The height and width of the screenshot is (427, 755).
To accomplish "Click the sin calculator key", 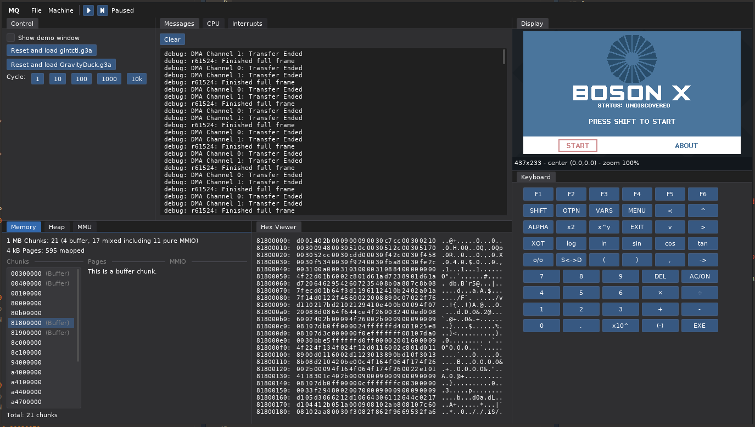I will pos(637,243).
